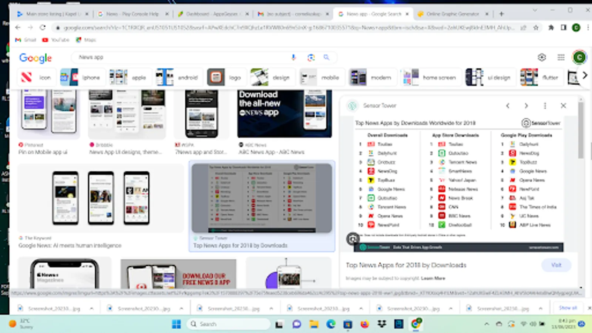This screenshot has height=333, width=592.
Task: Launch Firefox from the taskbar
Action: [365, 324]
